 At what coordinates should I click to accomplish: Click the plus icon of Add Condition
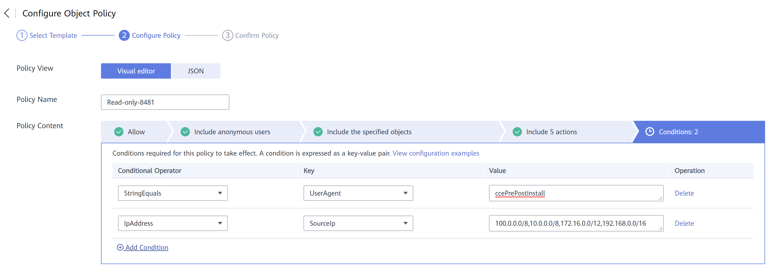click(120, 247)
